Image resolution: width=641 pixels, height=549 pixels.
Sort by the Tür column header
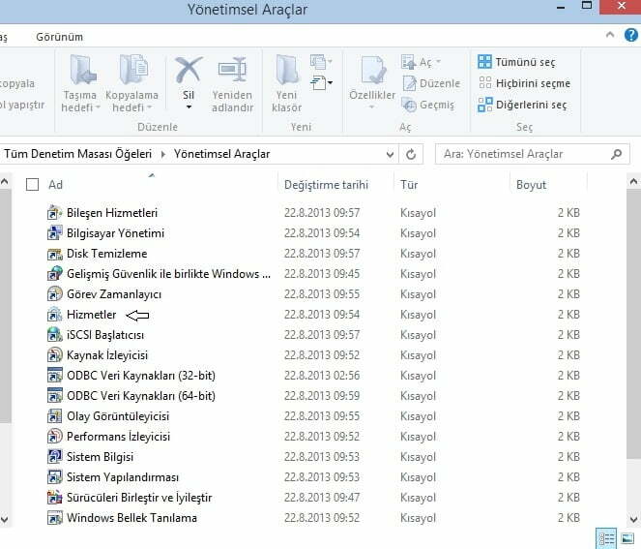pyautogui.click(x=452, y=185)
